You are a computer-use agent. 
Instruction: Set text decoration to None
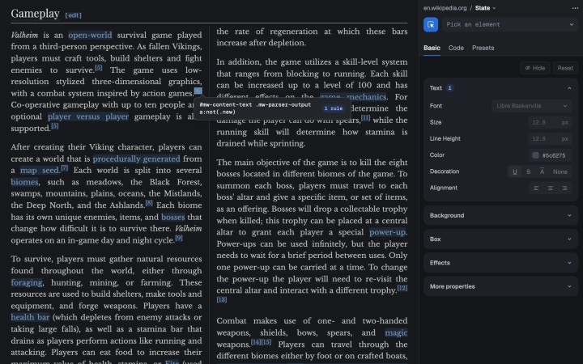pos(560,171)
